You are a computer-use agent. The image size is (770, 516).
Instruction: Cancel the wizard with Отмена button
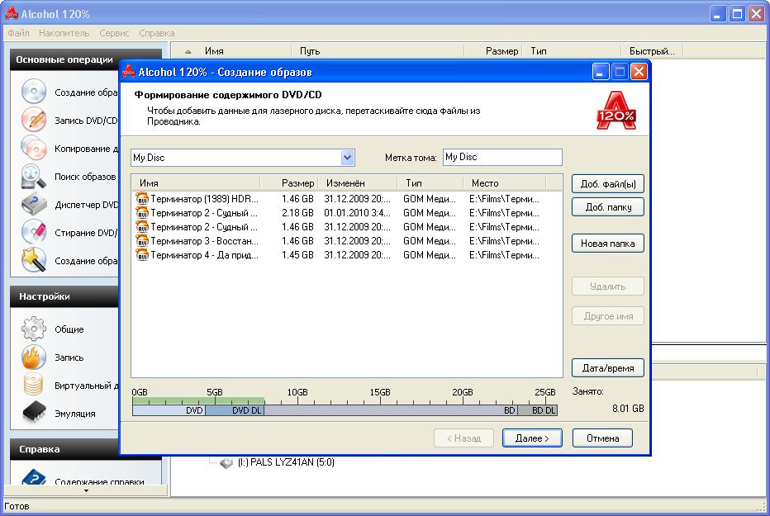pyautogui.click(x=602, y=438)
